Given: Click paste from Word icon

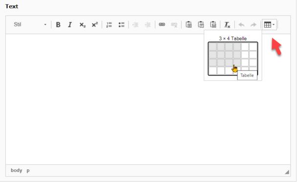Looking at the screenshot, I should tap(213, 25).
